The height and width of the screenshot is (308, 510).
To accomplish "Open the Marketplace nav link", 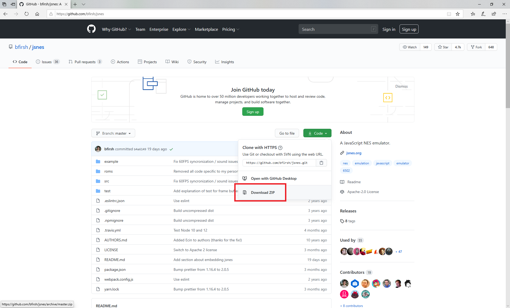I will coord(206,29).
